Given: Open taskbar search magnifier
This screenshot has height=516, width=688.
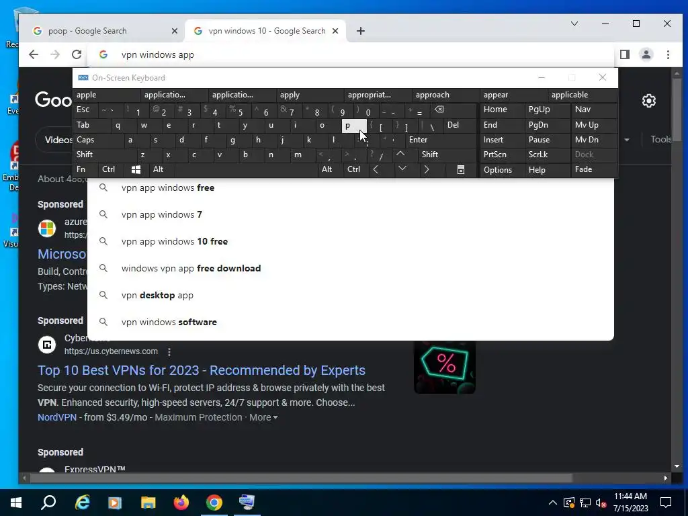Looking at the screenshot, I should click(48, 503).
